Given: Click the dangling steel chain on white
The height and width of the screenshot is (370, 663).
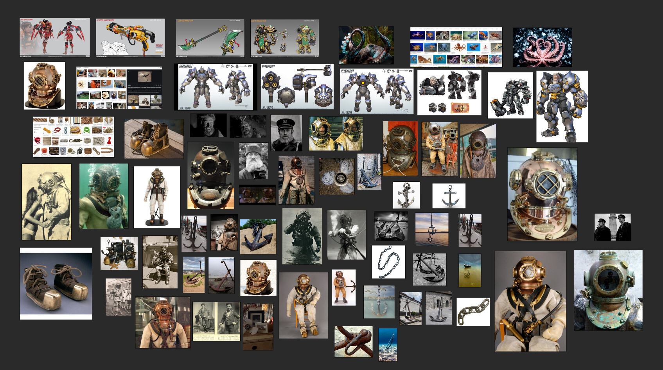Looking at the screenshot, I should (388, 262).
